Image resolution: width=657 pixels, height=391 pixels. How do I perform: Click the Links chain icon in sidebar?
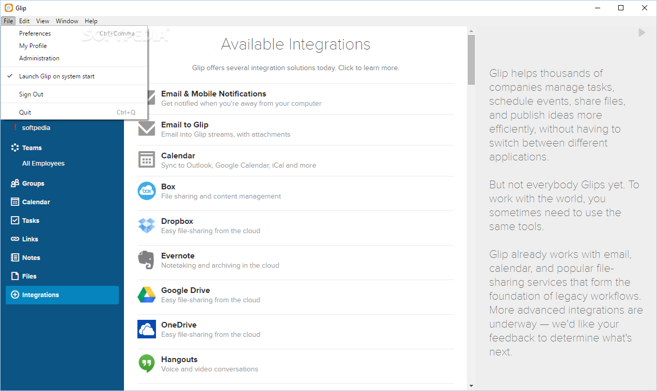tap(15, 239)
